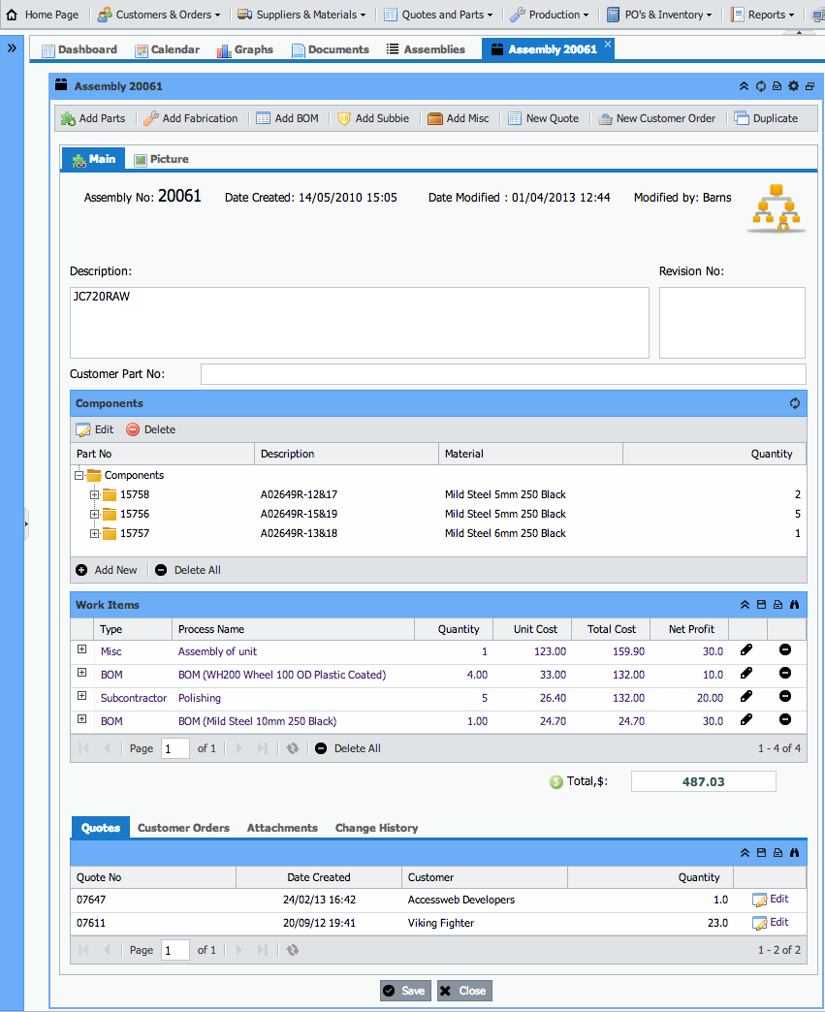This screenshot has width=825, height=1012.
Task: Remove the Assembly of unit work item
Action: tap(785, 649)
